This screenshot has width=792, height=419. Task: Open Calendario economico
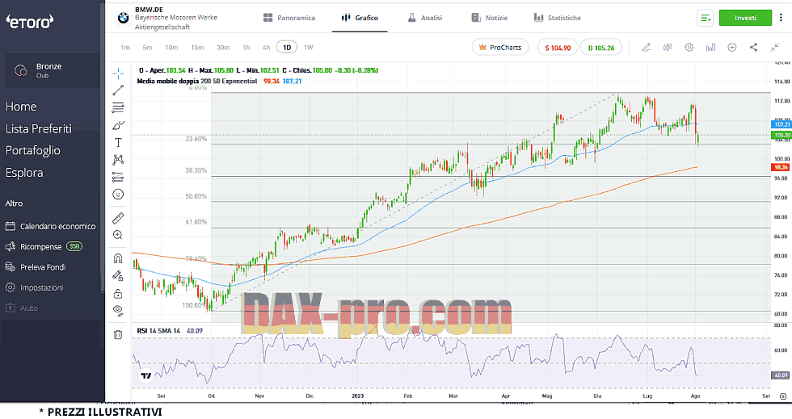coord(50,226)
